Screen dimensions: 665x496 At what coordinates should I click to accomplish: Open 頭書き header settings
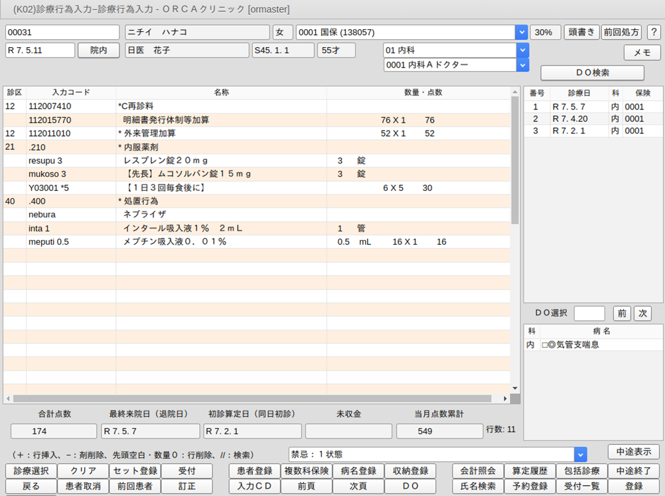pos(581,32)
